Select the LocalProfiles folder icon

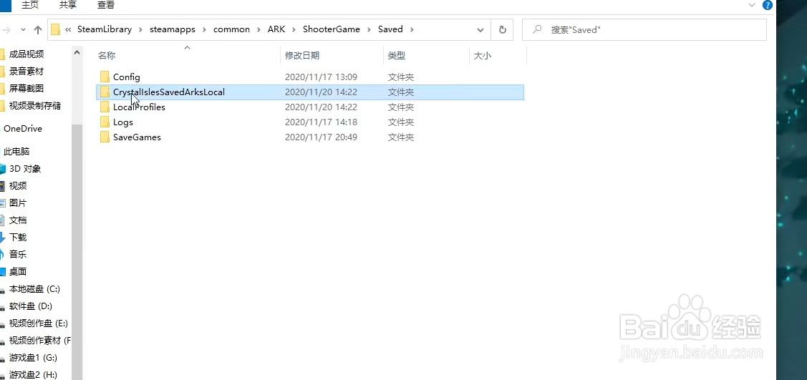click(105, 107)
